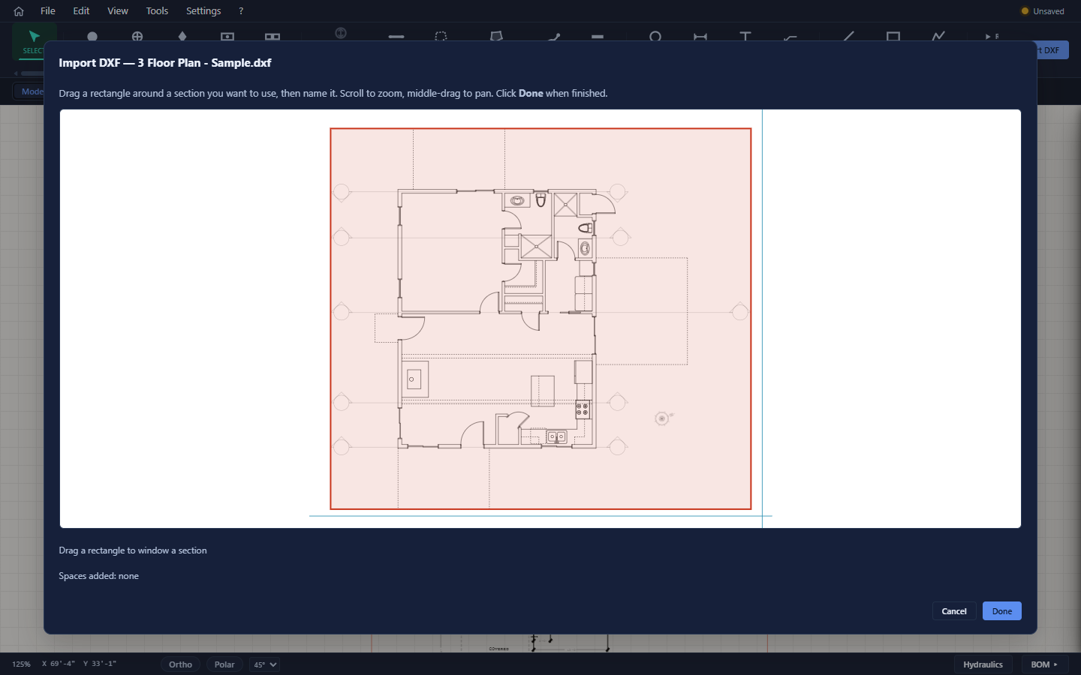Open the Hydraulics panel button
The image size is (1081, 675).
coord(983,664)
